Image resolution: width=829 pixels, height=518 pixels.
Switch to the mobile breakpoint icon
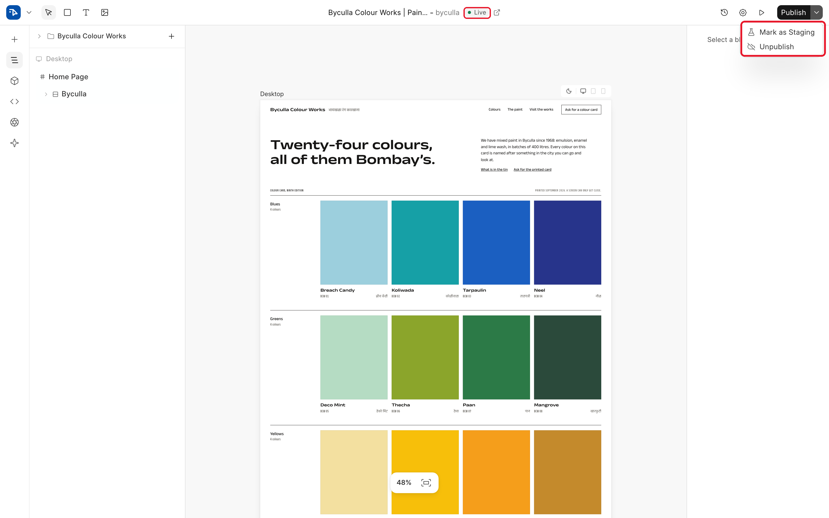pos(603,91)
